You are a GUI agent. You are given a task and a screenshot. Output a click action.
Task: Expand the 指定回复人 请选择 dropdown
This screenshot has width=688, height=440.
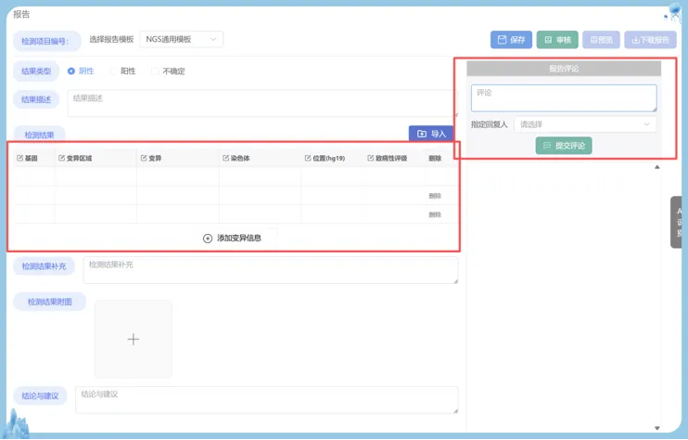pyautogui.click(x=585, y=124)
